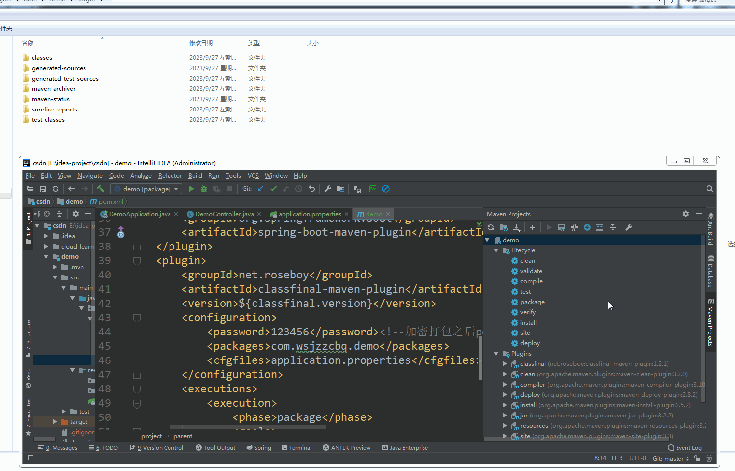This screenshot has height=471, width=735.
Task: Toggle the Favorites side tool window
Action: pos(28,417)
